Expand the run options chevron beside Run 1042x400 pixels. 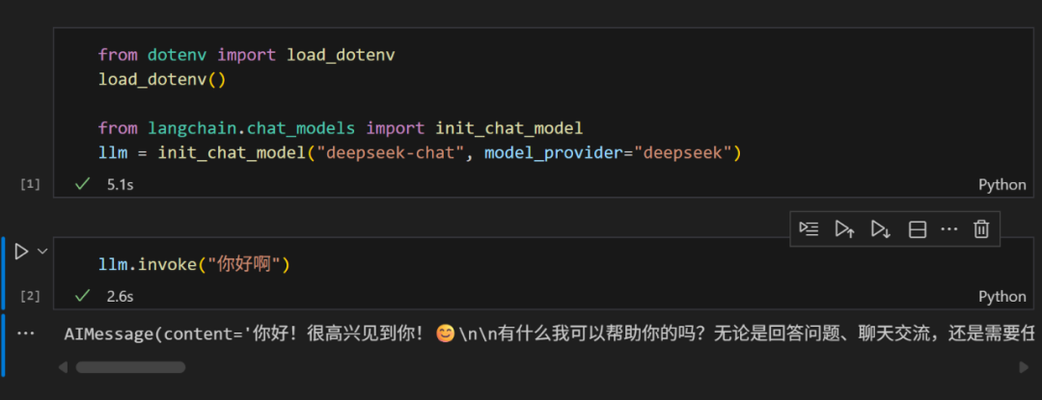pyautogui.click(x=41, y=252)
